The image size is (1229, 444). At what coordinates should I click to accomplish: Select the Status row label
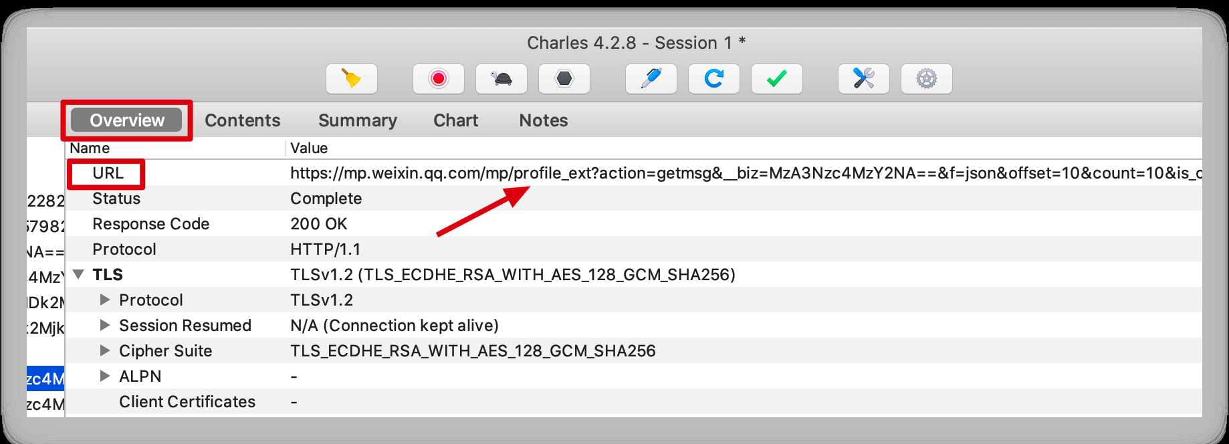116,199
